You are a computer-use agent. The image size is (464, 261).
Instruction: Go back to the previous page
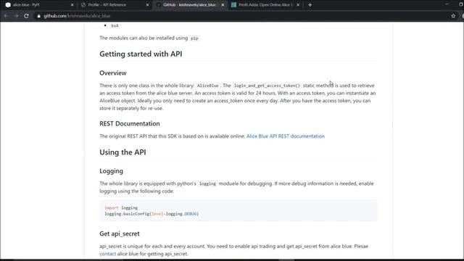pyautogui.click(x=7, y=16)
